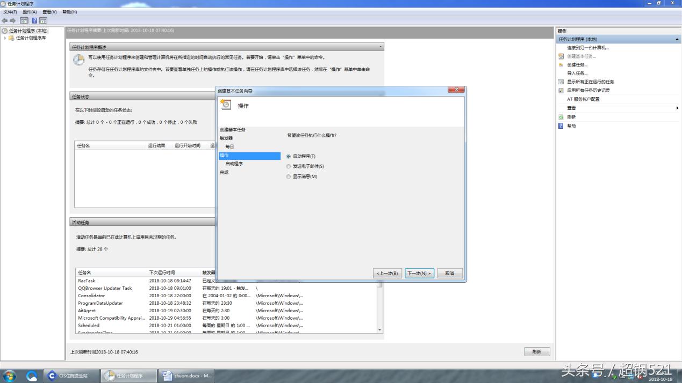Select the ProgramDataUpdater task row
The image size is (682, 383).
pos(226,303)
